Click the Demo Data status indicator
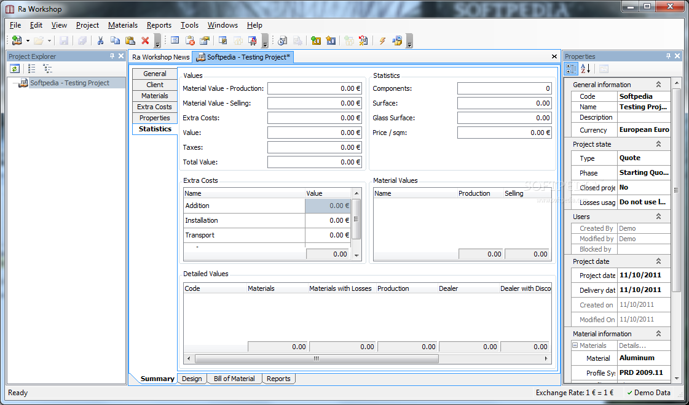The width and height of the screenshot is (689, 405). [x=648, y=393]
